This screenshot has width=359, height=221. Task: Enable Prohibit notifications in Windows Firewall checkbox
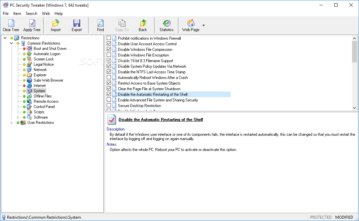(x=109, y=38)
